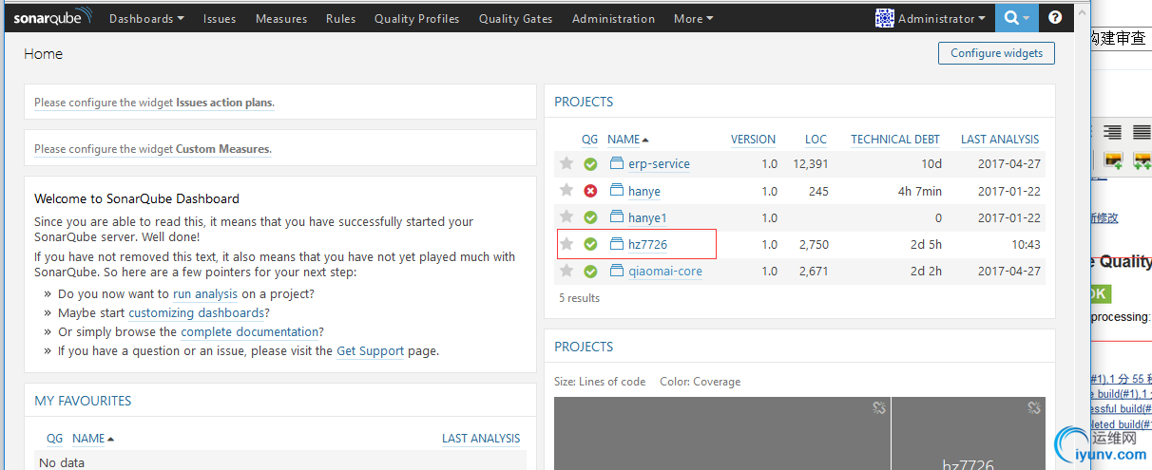Open the hz7726 project link

tap(647, 244)
